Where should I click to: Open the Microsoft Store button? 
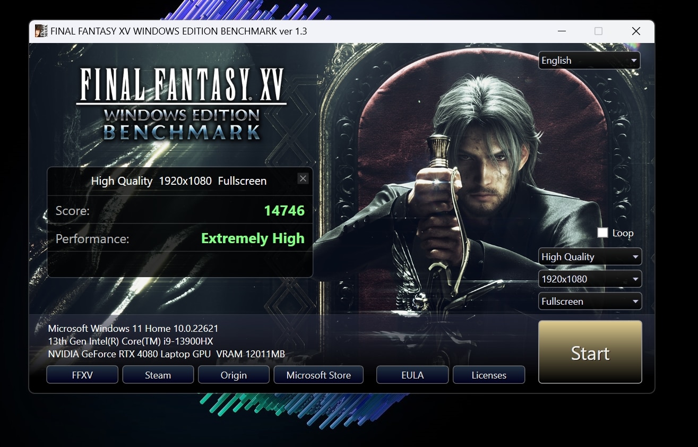pos(318,375)
